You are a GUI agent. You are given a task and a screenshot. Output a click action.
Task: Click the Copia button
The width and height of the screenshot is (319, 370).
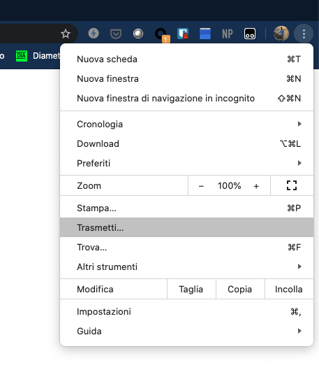click(240, 289)
